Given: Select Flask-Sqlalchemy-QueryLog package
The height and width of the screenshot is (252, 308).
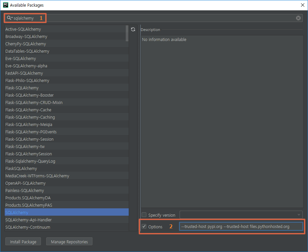Looking at the screenshot, I should pyautogui.click(x=67, y=161).
